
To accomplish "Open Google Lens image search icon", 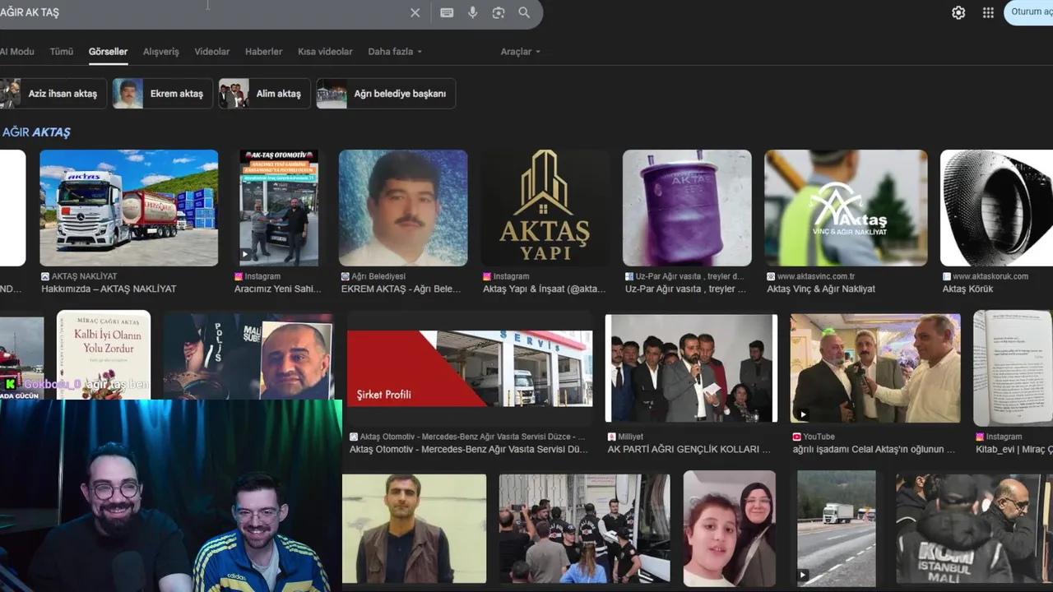I will (499, 12).
